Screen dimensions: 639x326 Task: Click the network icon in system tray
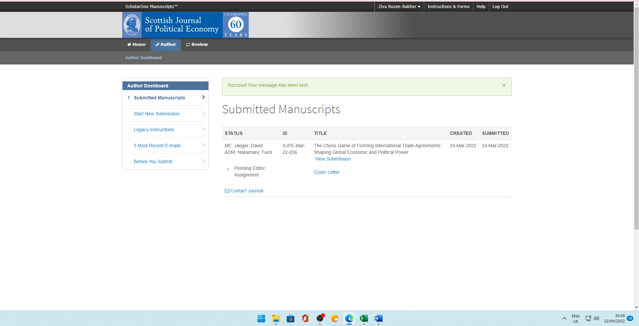(588, 318)
